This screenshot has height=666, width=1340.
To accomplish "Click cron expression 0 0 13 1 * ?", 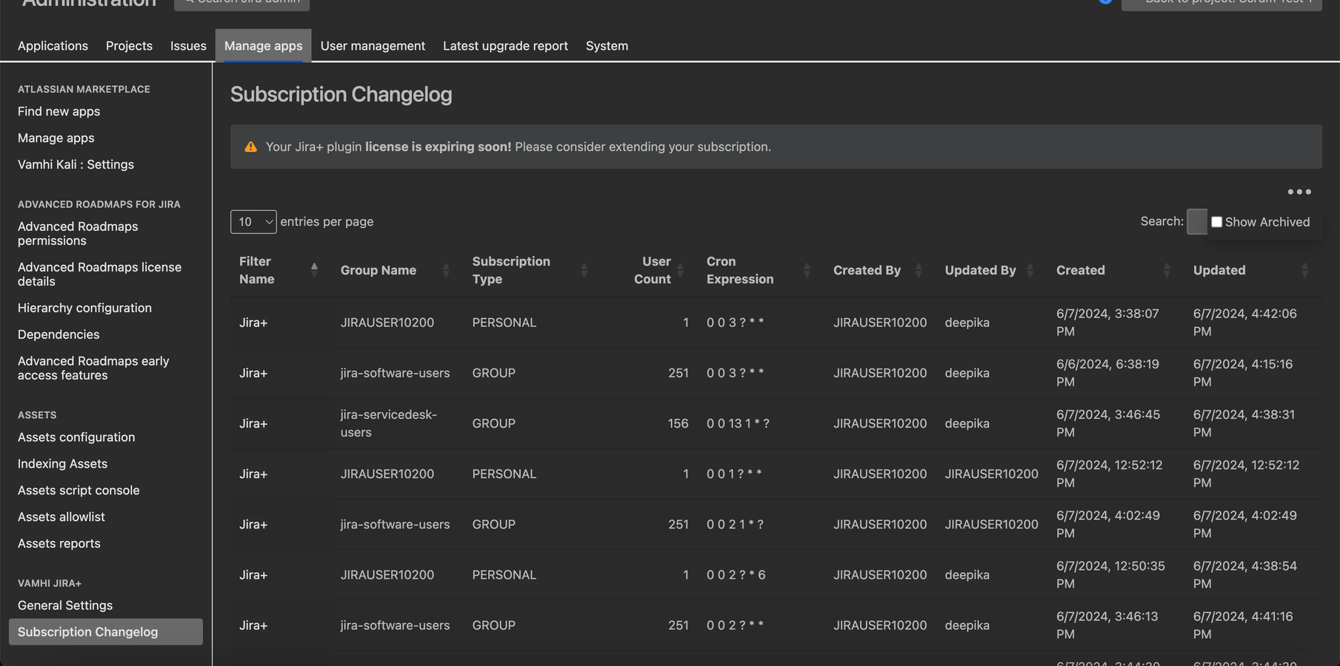I will pyautogui.click(x=738, y=423).
